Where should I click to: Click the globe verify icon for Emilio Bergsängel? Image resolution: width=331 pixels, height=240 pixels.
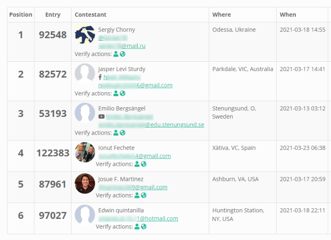click(123, 133)
